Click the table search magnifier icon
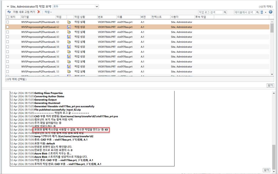The height and width of the screenshot is (174, 278). click(x=257, y=12)
